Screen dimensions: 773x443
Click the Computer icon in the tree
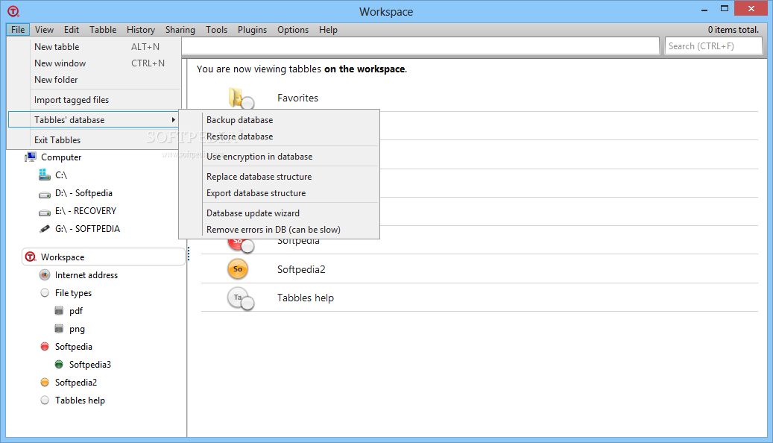click(31, 157)
